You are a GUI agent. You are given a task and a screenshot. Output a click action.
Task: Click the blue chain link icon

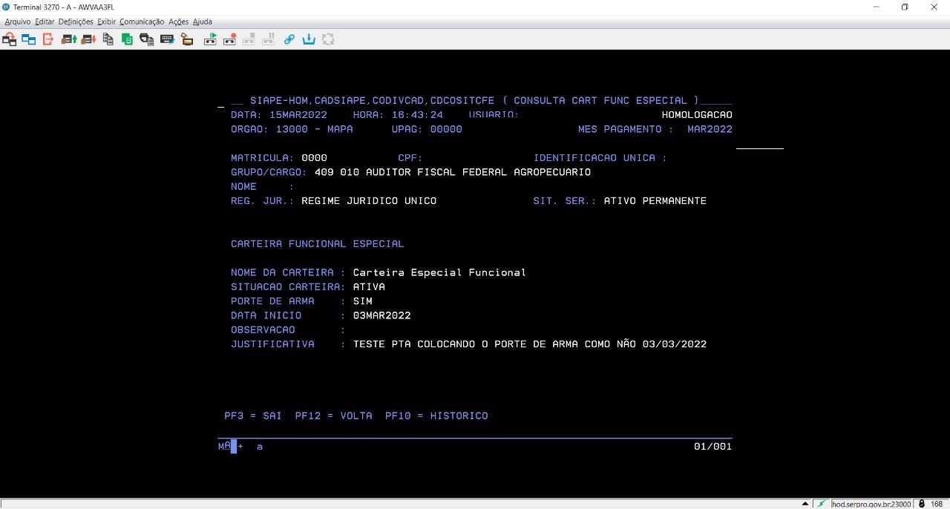tap(289, 39)
